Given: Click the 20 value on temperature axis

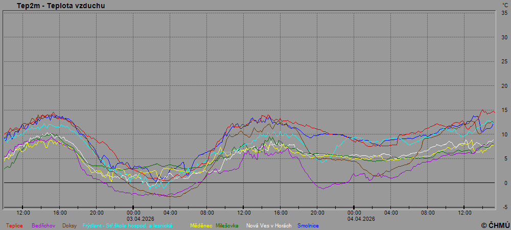Looking at the screenshot, I should click(x=504, y=86).
